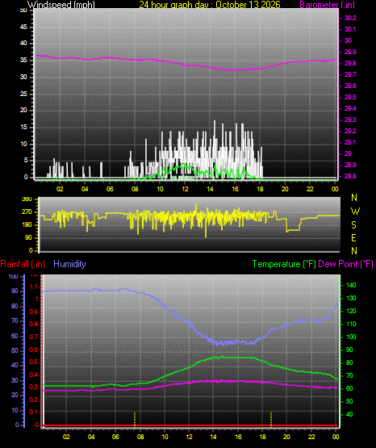Click the '28.8' barometer scale value
Screen dimensions: 376x448
[350, 176]
